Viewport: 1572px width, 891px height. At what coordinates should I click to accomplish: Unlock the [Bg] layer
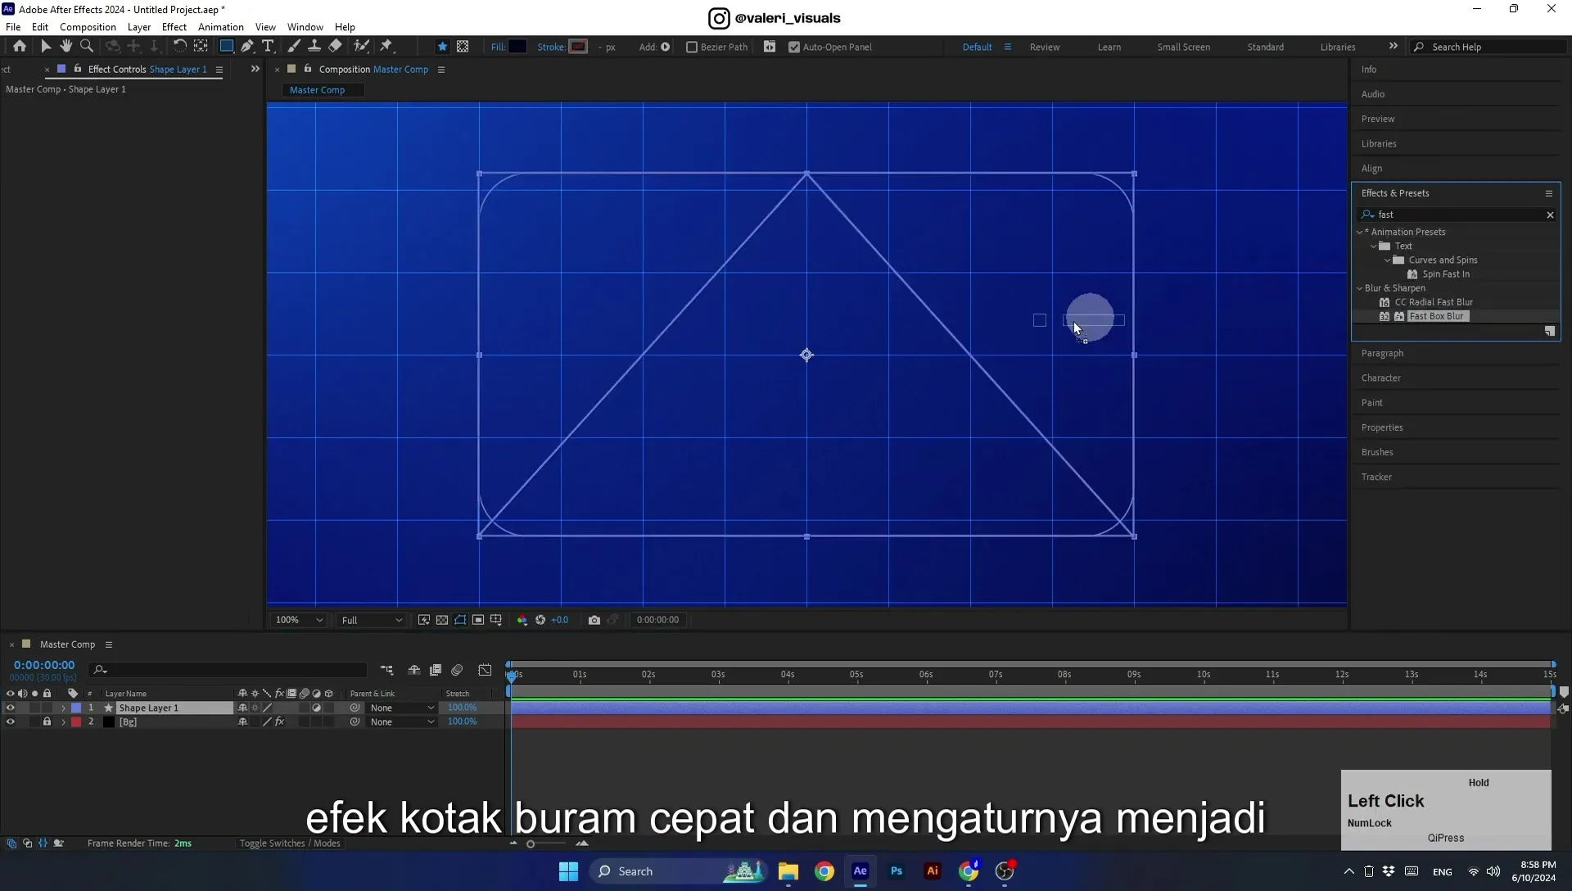click(x=47, y=722)
